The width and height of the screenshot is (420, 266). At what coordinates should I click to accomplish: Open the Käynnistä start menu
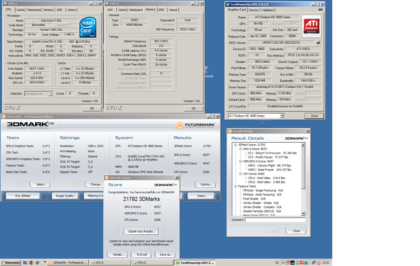11,263
